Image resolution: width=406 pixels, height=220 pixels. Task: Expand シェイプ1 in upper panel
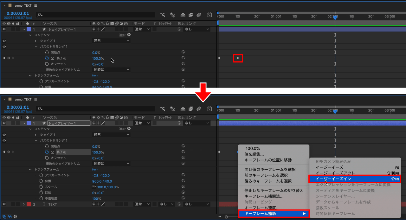(x=36, y=41)
